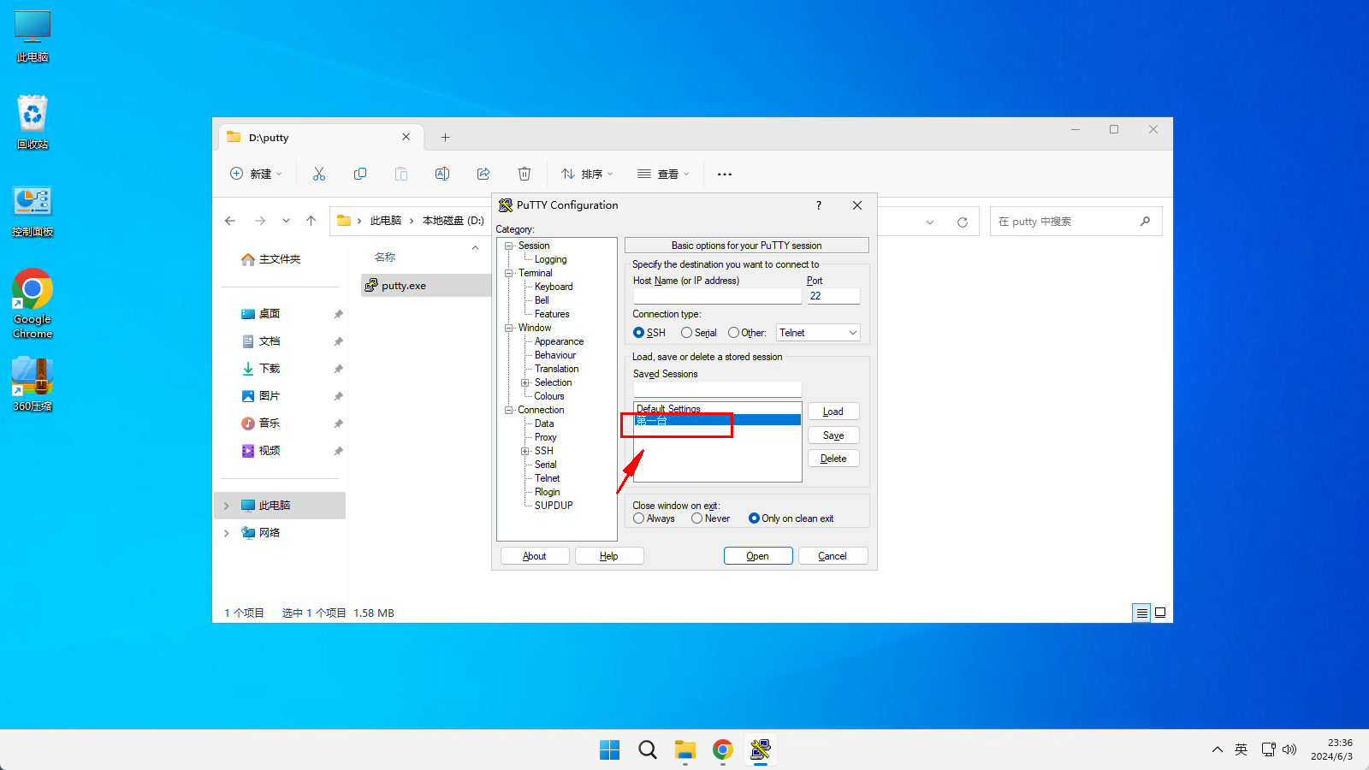
Task: Click the Help button in PuTTY
Action: [x=609, y=556]
